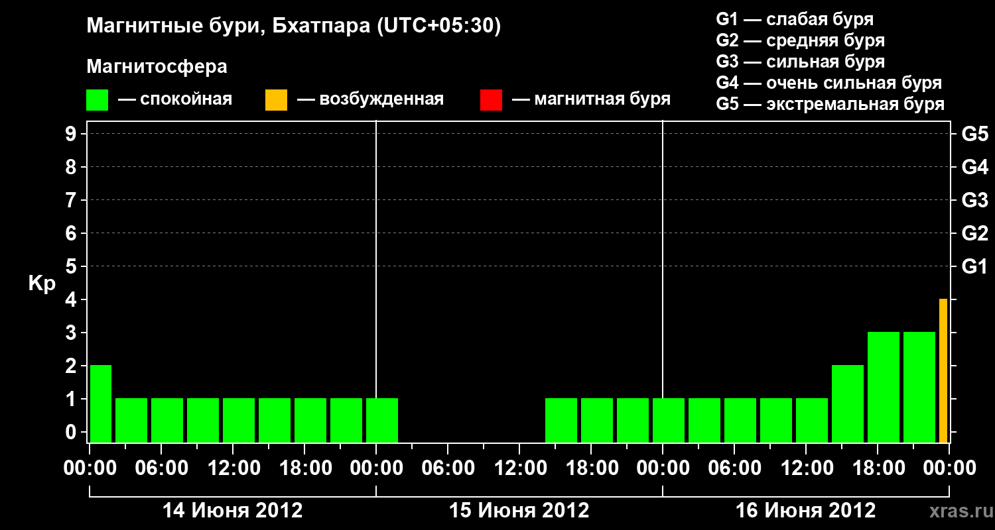Click the chart title 'Магнитные бури, Бхатпара (UTC+05:30)'

click(294, 26)
